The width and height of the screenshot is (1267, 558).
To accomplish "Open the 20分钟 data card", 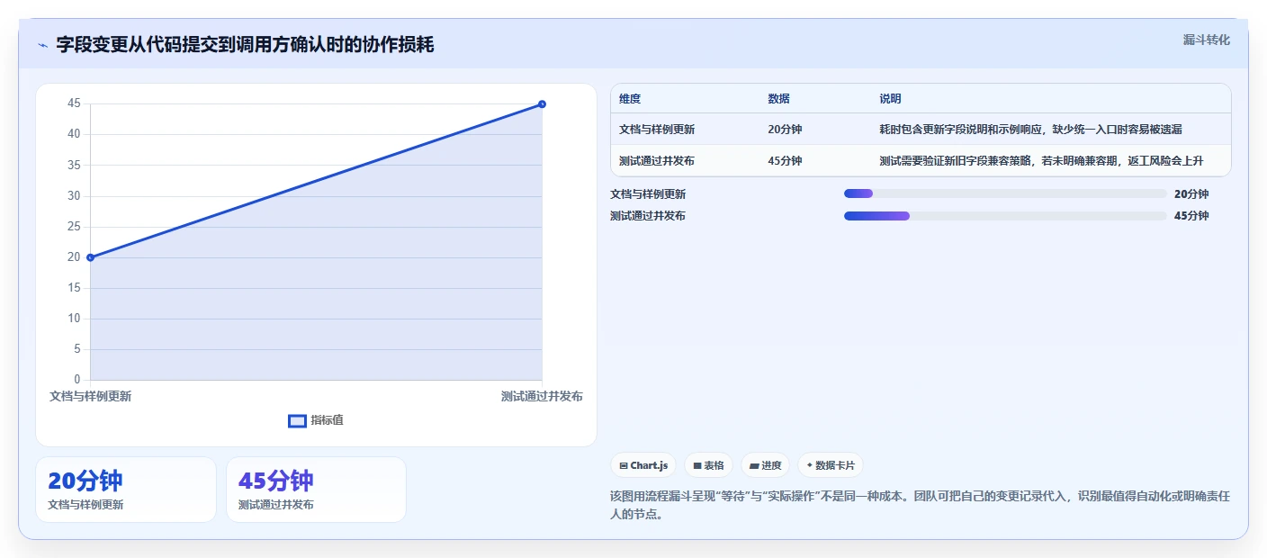I will pyautogui.click(x=126, y=490).
